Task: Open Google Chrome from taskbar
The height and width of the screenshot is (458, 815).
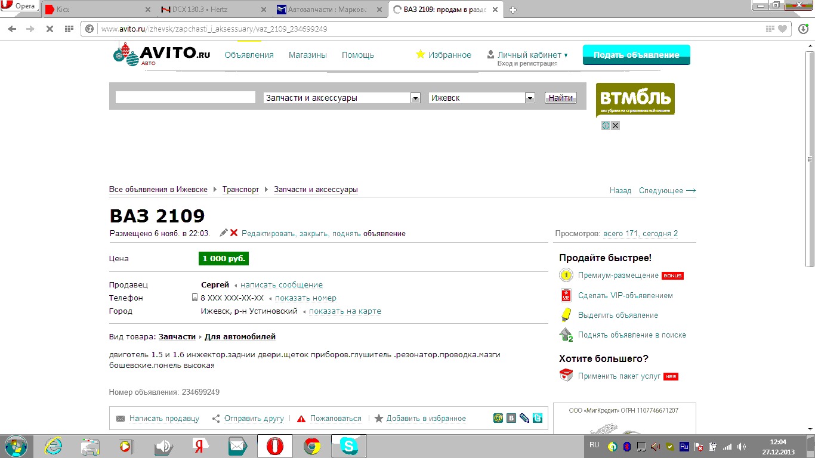Action: point(311,446)
